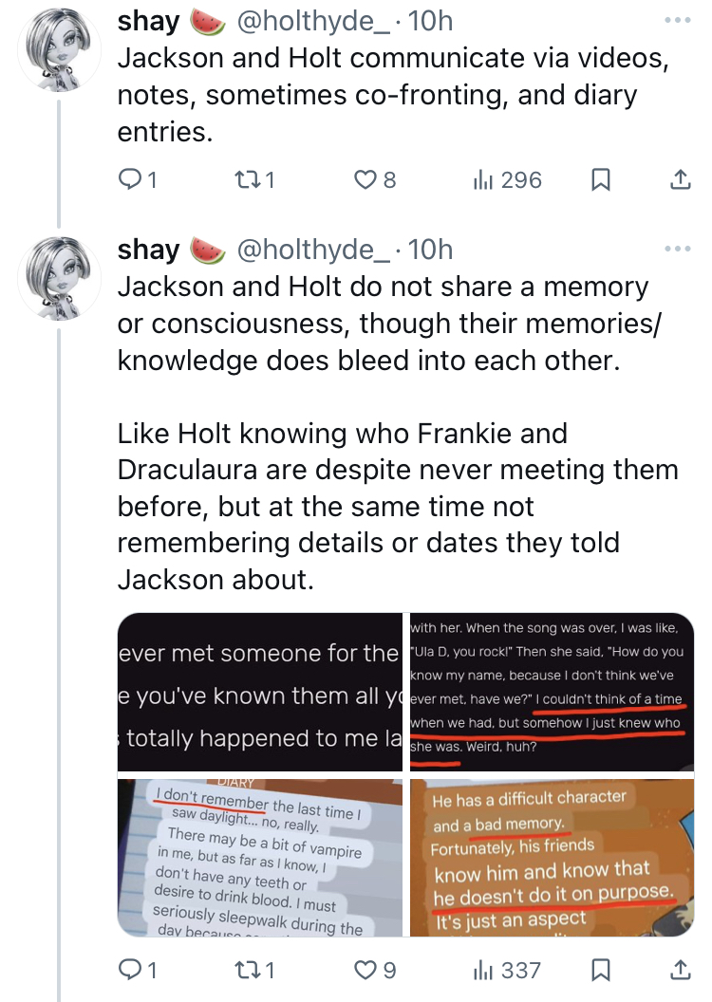Image resolution: width=712 pixels, height=1002 pixels.
Task: Share the first tweet
Action: click(680, 179)
